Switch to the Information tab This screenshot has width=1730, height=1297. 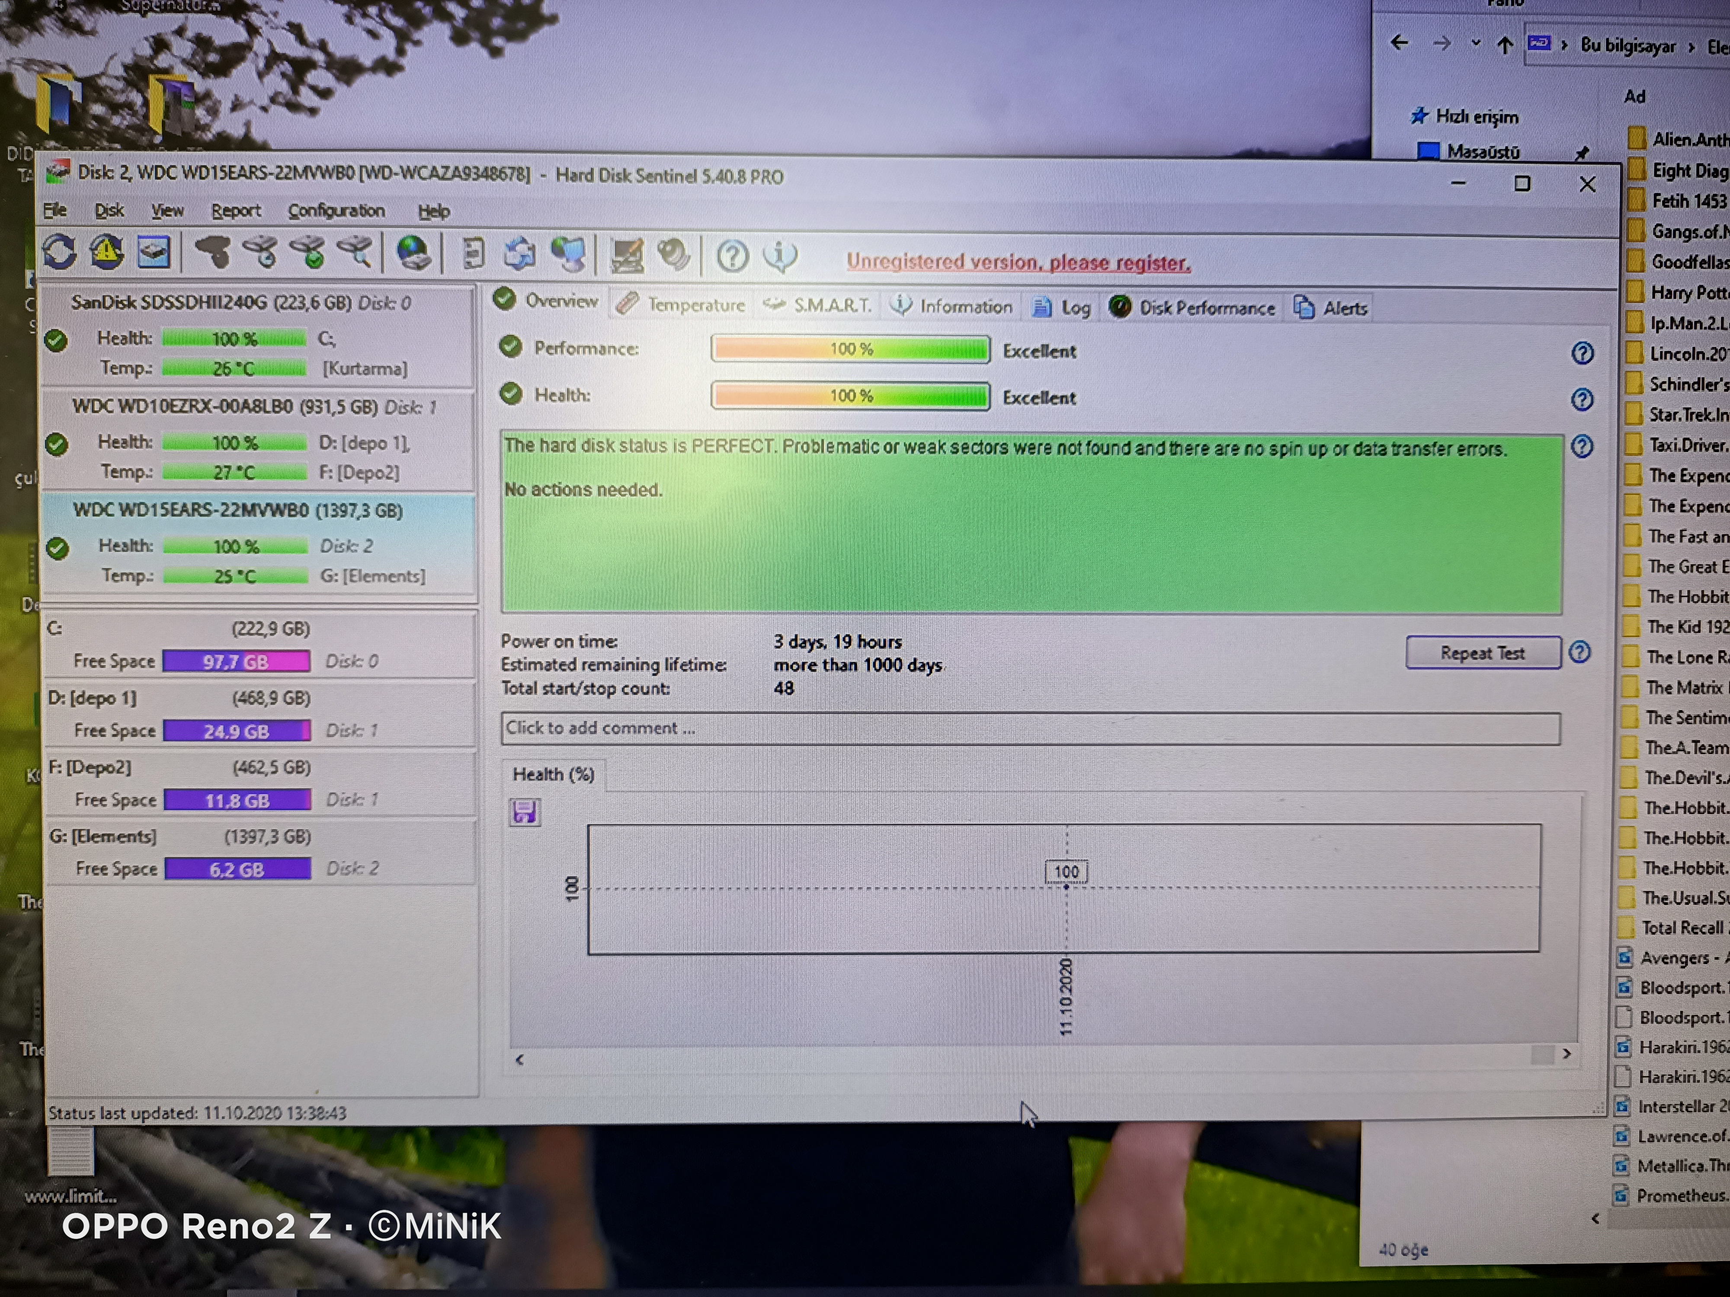[952, 306]
